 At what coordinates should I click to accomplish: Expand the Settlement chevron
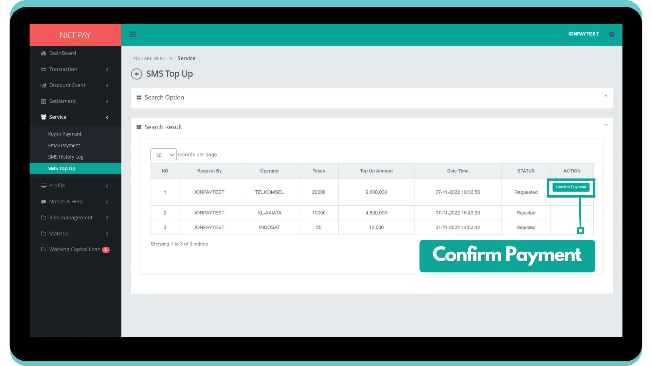[107, 101]
